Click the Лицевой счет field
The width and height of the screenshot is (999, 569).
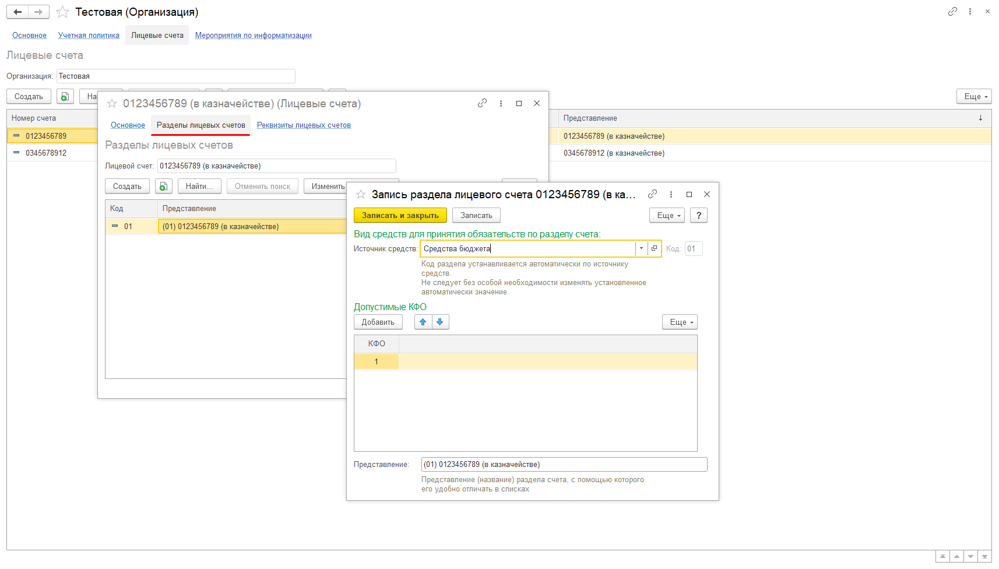click(x=277, y=166)
